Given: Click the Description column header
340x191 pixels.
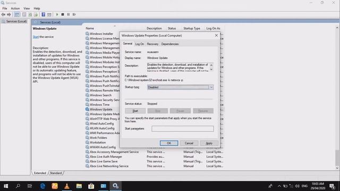Looking at the screenshot, I should tap(154, 28).
